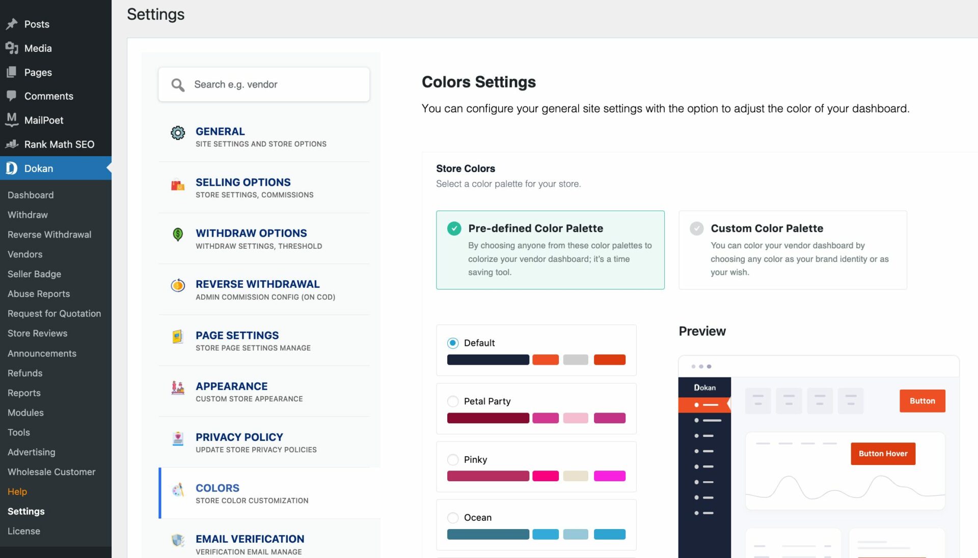
Task: Click the Withdraw Options money pin icon
Action: 178,234
